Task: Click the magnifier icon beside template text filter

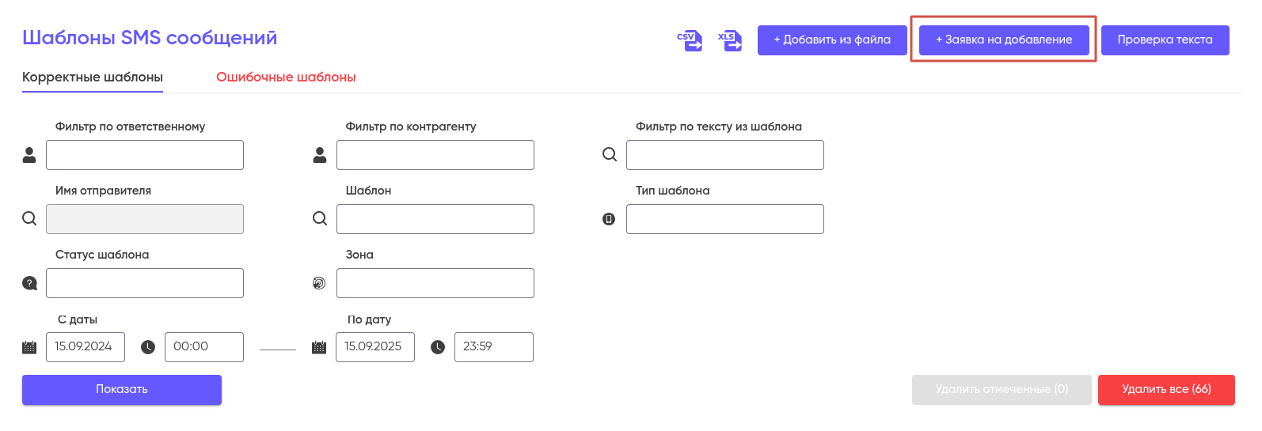Action: pyautogui.click(x=610, y=155)
